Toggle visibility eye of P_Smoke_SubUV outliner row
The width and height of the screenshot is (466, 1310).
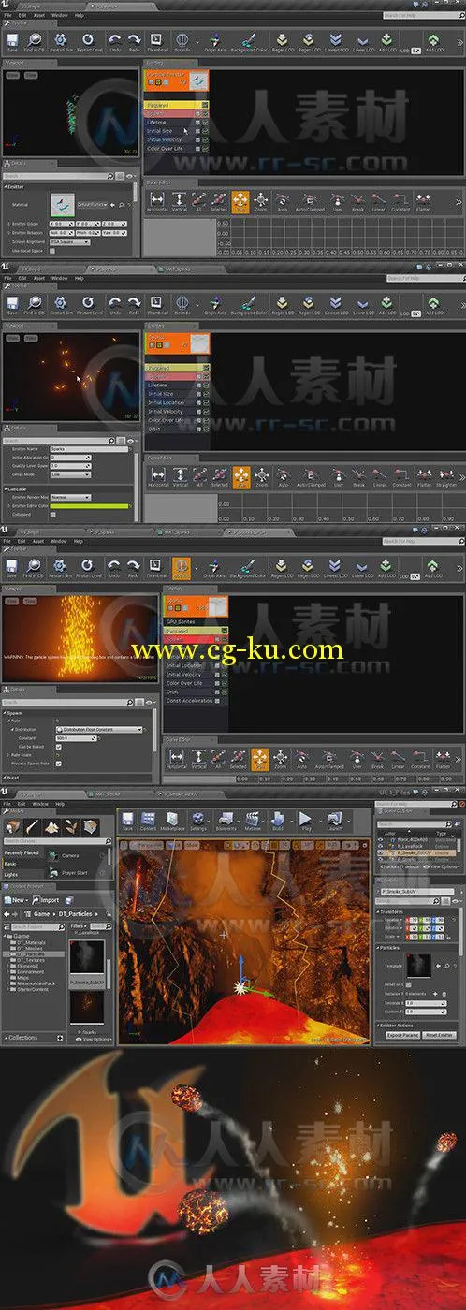point(380,852)
